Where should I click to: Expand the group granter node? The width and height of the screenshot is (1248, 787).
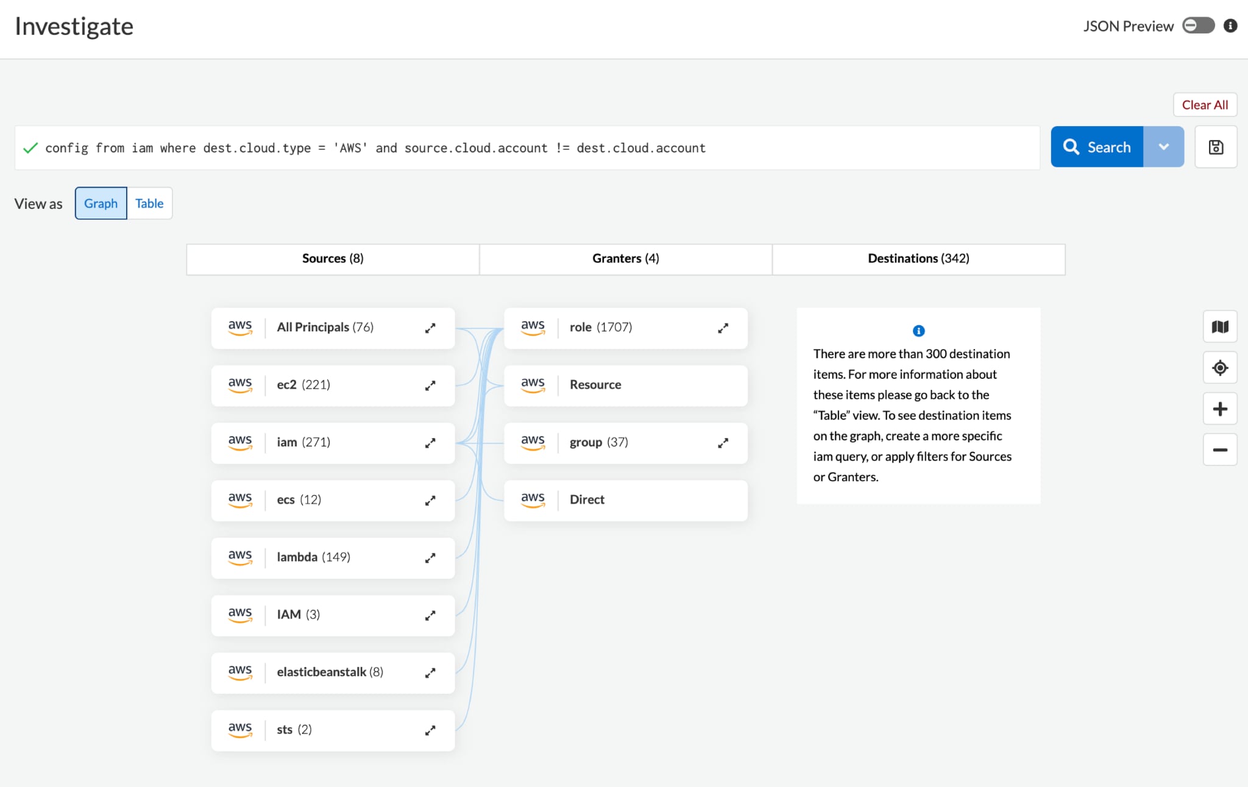click(724, 442)
